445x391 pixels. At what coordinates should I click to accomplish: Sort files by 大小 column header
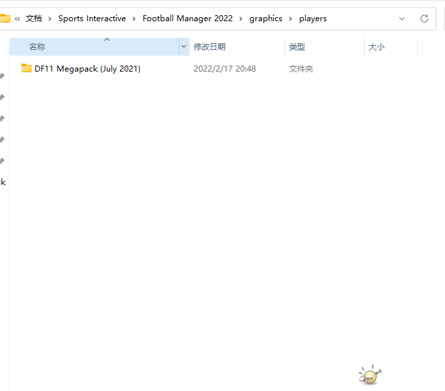click(x=377, y=47)
